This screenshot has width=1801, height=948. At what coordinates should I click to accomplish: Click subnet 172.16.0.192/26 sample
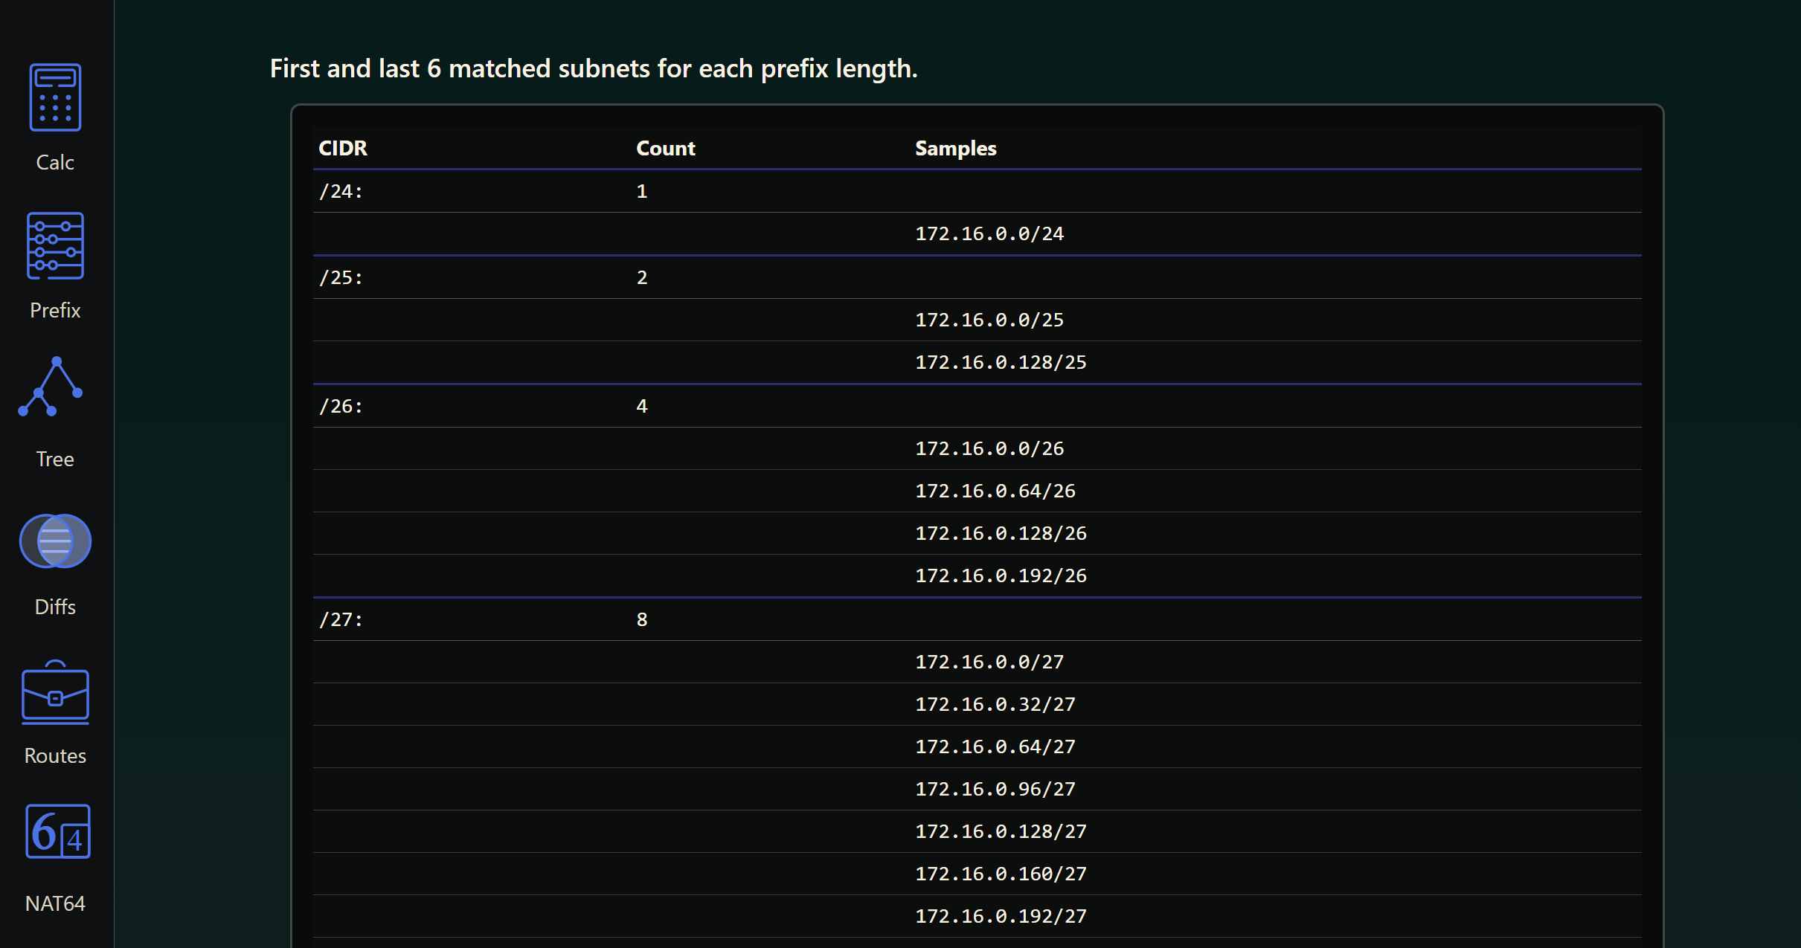coord(1000,575)
